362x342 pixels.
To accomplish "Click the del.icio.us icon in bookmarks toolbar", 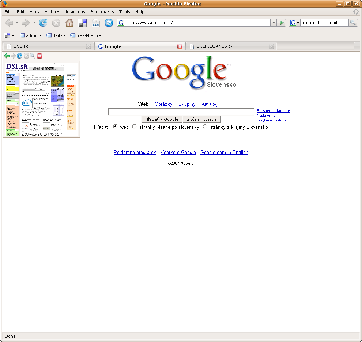I will click(x=7, y=35).
